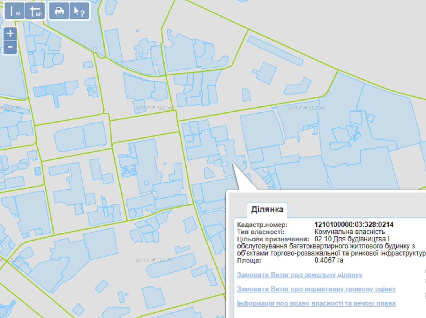This screenshot has height=318, width=426.
Task: Zoom in with the plus button
Action: click(10, 34)
